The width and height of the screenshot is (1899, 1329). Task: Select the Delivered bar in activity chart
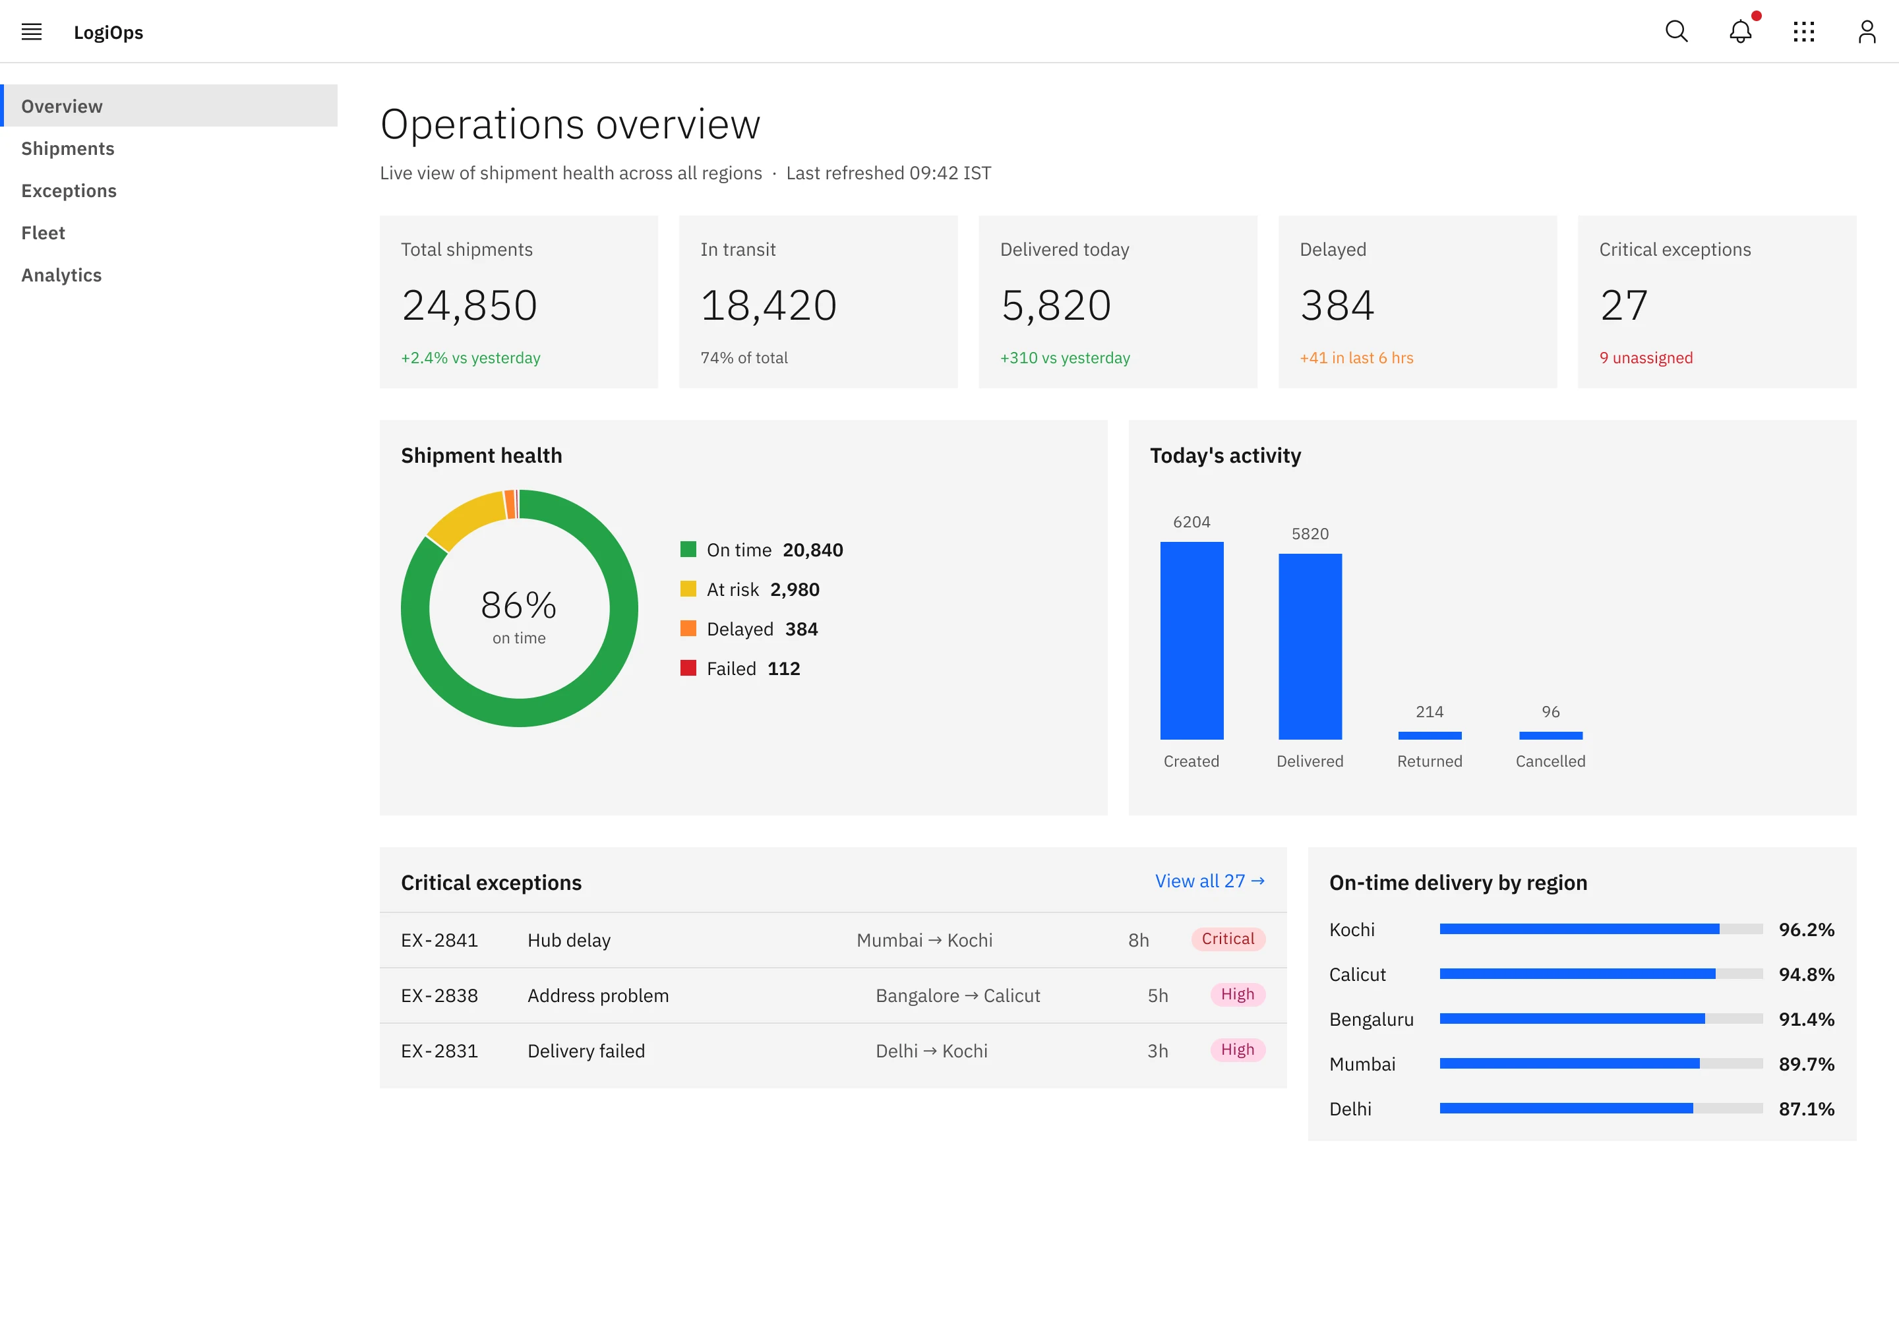click(1310, 646)
